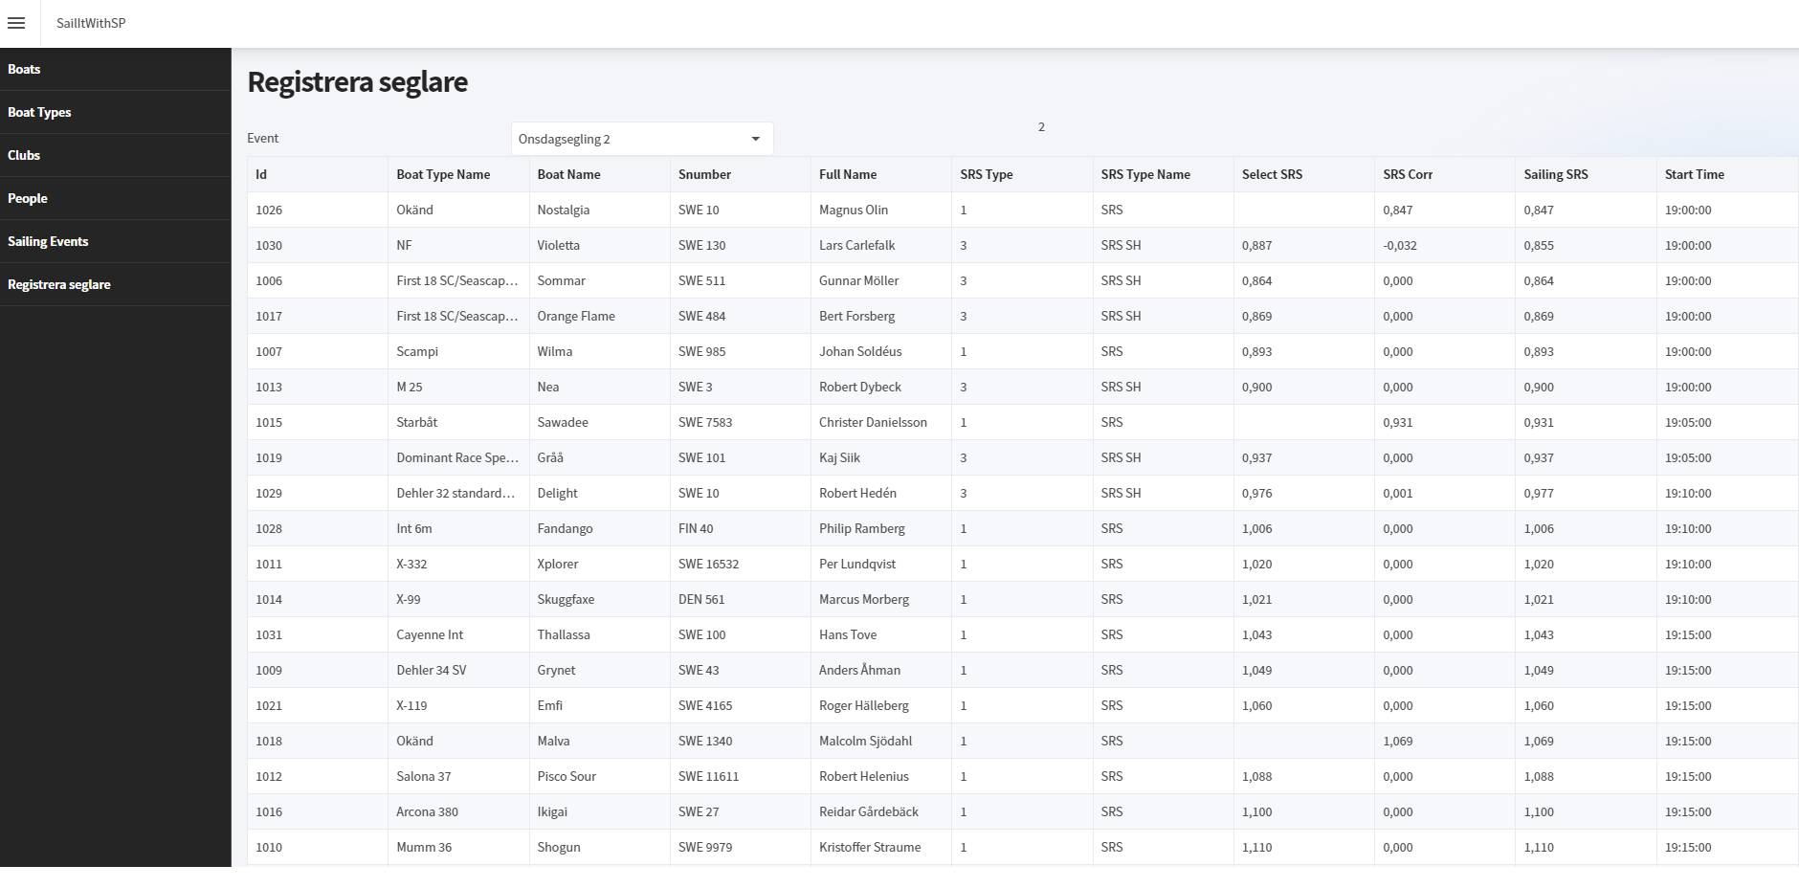The width and height of the screenshot is (1799, 888).
Task: Click the Event dropdown arrow
Action: [x=755, y=139]
